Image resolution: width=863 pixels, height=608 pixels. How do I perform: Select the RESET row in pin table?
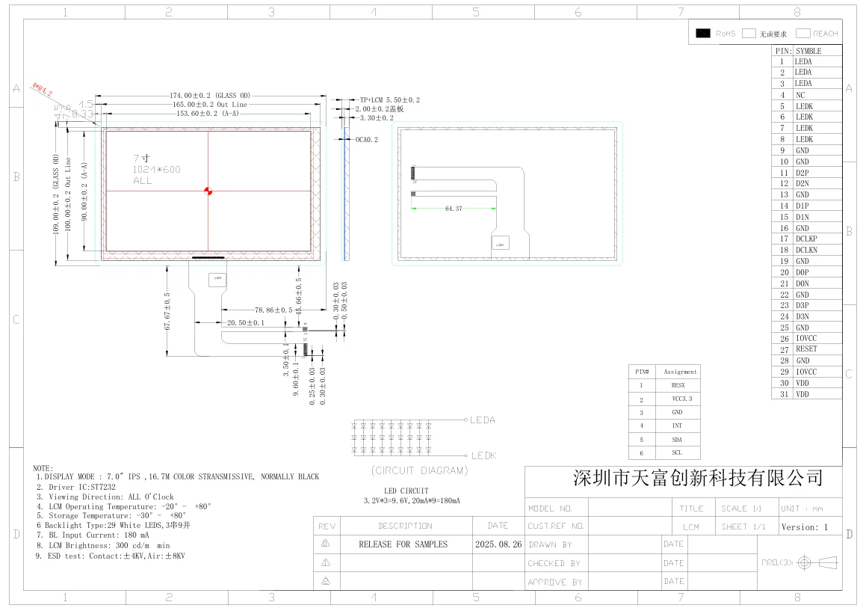click(x=806, y=349)
